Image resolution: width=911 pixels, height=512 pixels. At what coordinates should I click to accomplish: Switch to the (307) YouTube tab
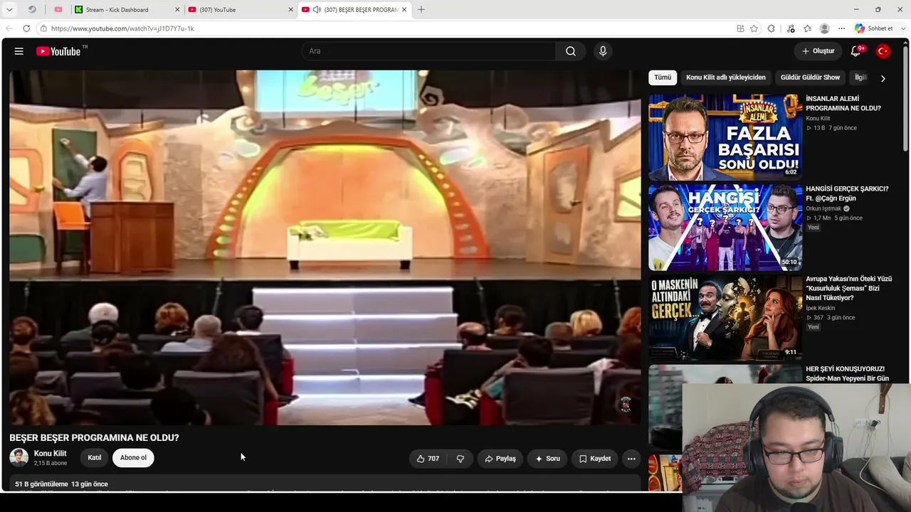click(x=241, y=10)
